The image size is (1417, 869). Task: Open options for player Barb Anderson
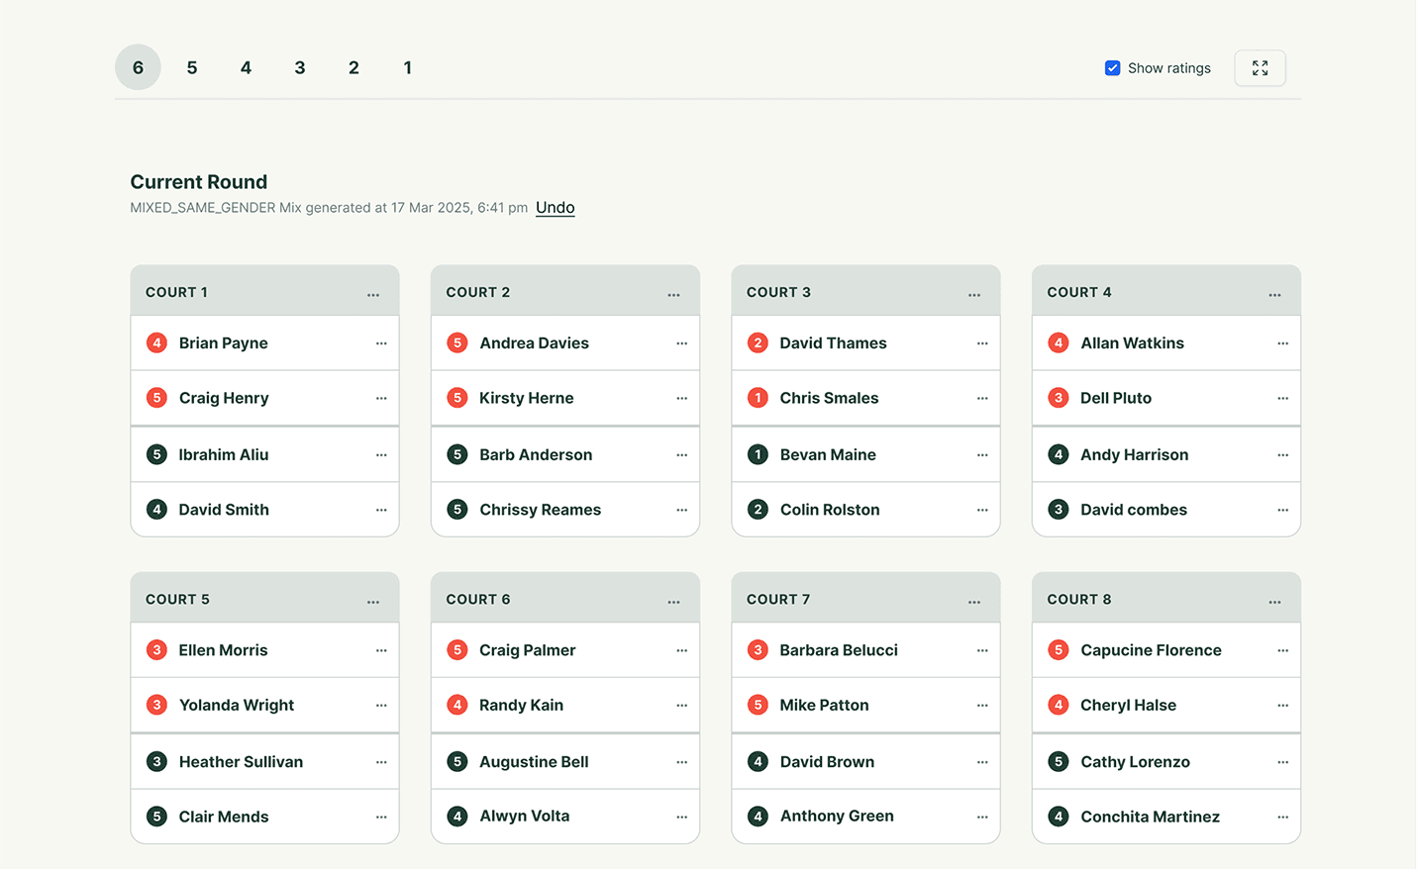(x=682, y=454)
